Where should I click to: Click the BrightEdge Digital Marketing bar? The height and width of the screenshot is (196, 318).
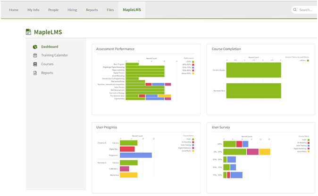pos(145,67)
